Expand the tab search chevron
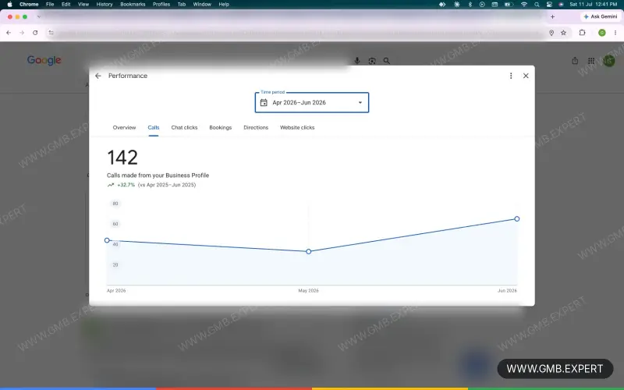This screenshot has width=624, height=390. pos(38,16)
